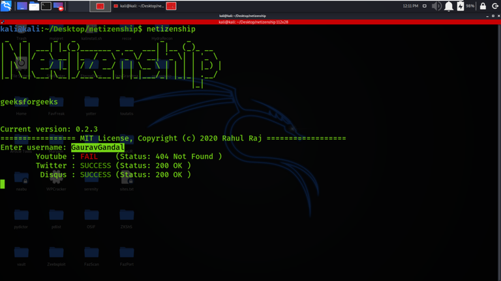The width and height of the screenshot is (501, 281).
Task: Maximize the terminal window
Action: click(x=493, y=16)
